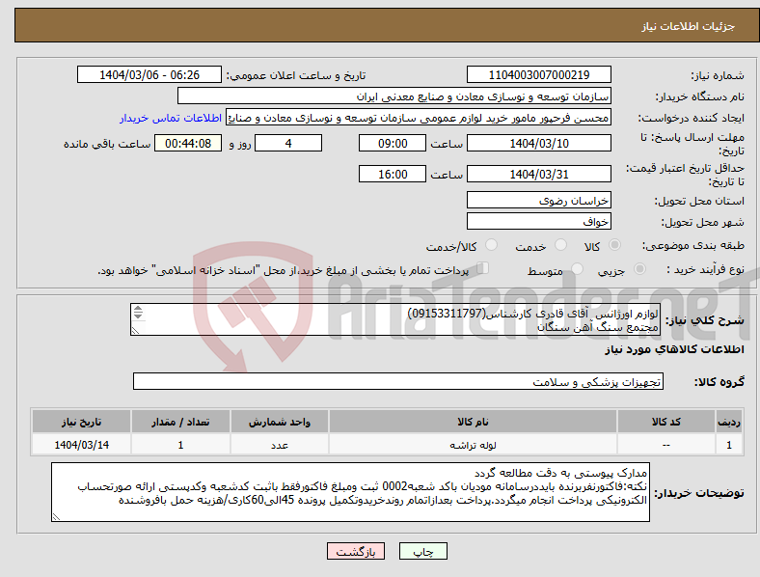Click the عدد unit cell
Screen dimensions: 760x577
(280, 445)
